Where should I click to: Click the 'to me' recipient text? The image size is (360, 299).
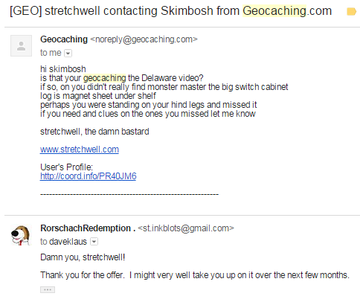51,53
